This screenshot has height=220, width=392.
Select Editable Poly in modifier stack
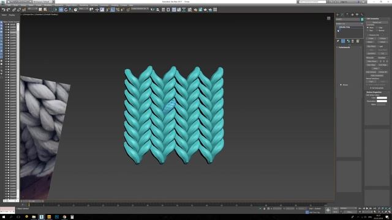click(344, 27)
